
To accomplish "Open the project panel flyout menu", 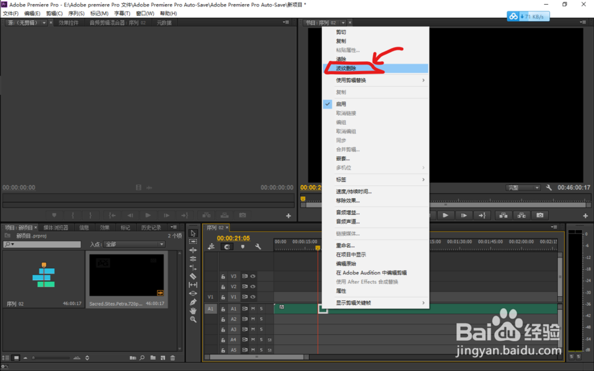I will pos(173,227).
